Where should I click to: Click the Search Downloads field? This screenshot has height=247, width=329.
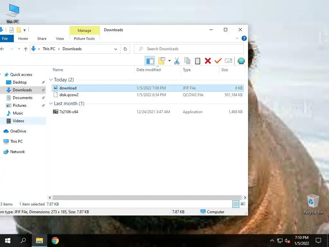click(189, 49)
